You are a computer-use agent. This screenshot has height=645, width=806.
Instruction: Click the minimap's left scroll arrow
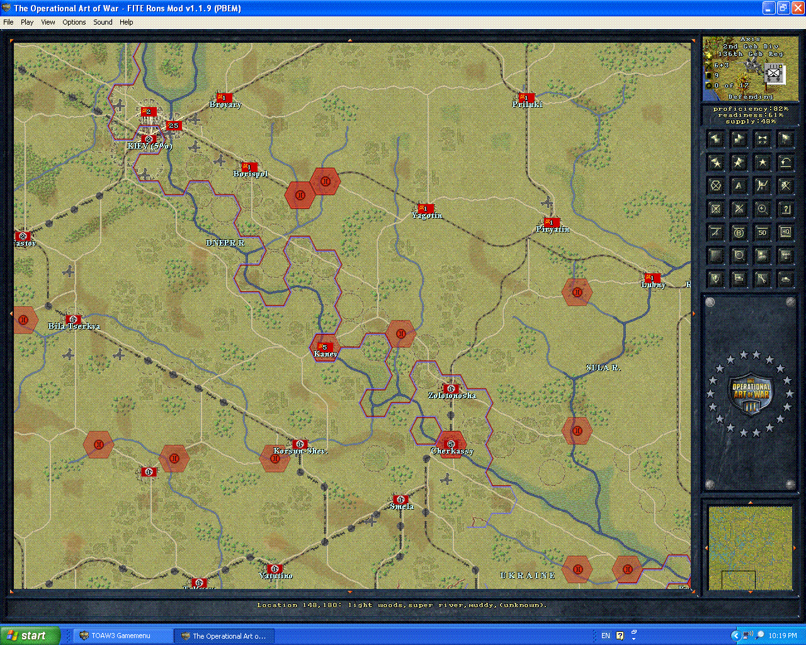[x=705, y=548]
